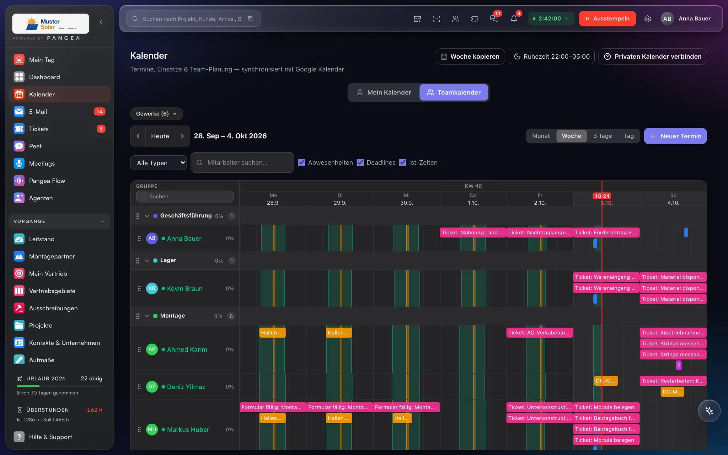Image resolution: width=728 pixels, height=455 pixels.
Task: Open the AI sparkle assistant button
Action: click(709, 411)
